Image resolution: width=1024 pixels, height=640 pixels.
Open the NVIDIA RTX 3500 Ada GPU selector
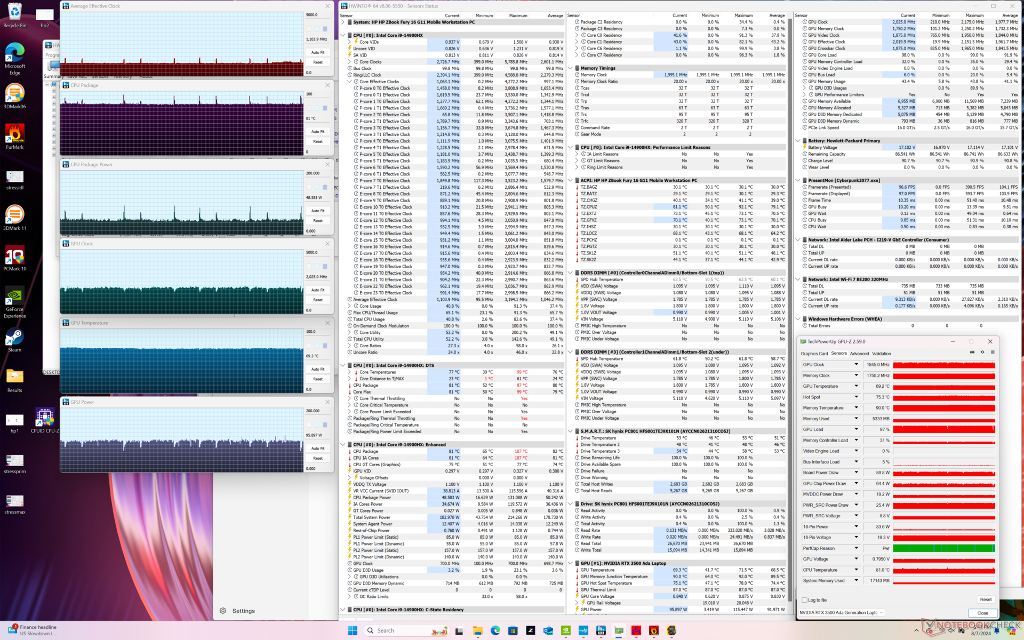click(841, 612)
